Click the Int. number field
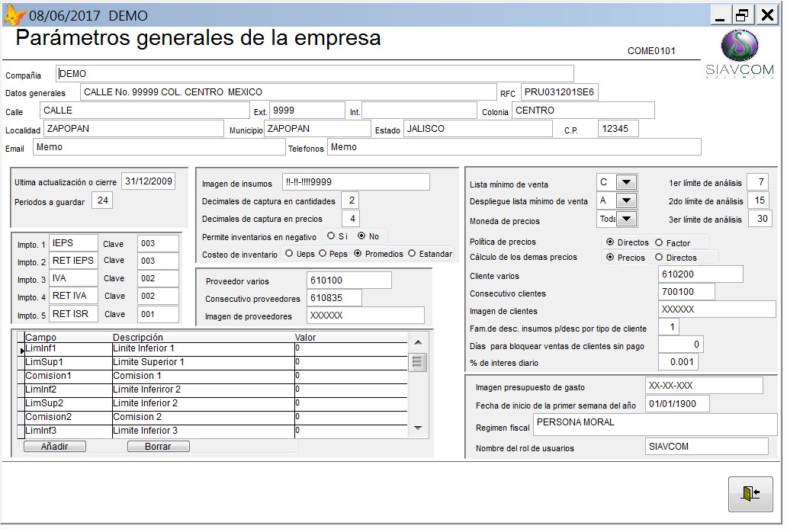Viewport: 787px width, 529px height. pos(419,111)
